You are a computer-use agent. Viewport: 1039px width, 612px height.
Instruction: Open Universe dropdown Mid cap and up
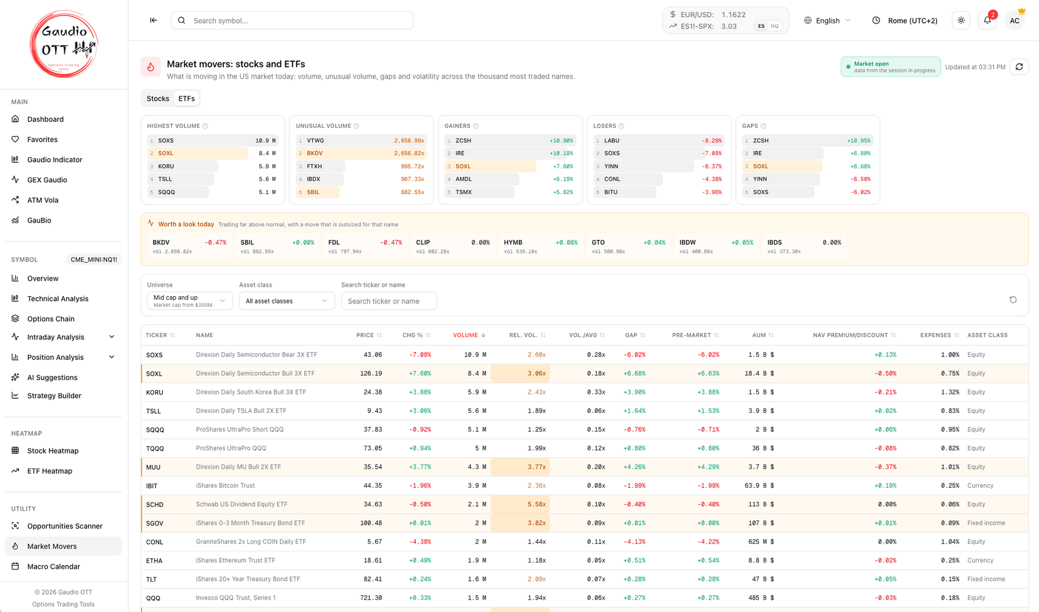coord(190,301)
